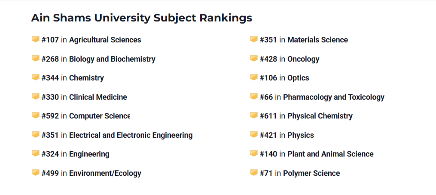Click the badge icon next to Polymer Science

tap(253, 172)
